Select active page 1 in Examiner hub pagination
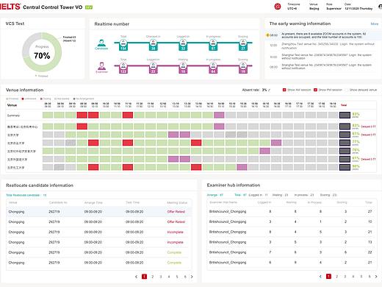382x287 pixels. 328,277
